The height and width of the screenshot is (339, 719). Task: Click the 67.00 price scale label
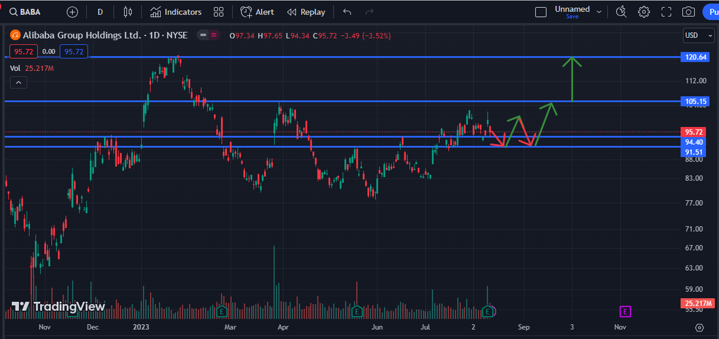694,248
